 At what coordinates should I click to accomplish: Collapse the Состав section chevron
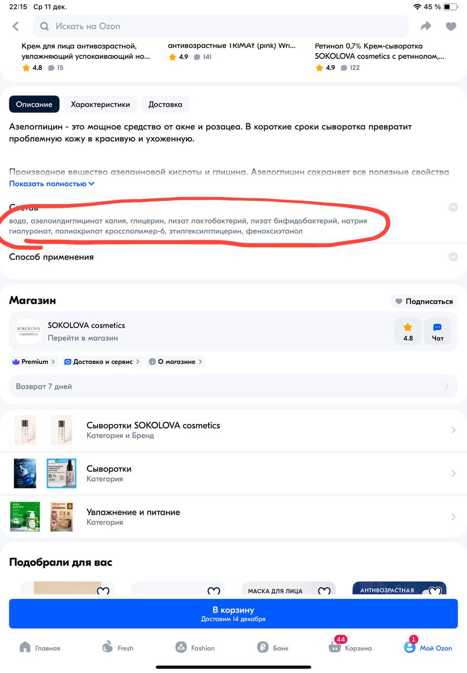pyautogui.click(x=453, y=207)
